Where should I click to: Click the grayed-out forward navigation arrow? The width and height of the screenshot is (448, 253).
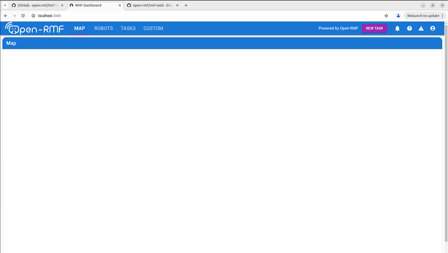(x=14, y=15)
